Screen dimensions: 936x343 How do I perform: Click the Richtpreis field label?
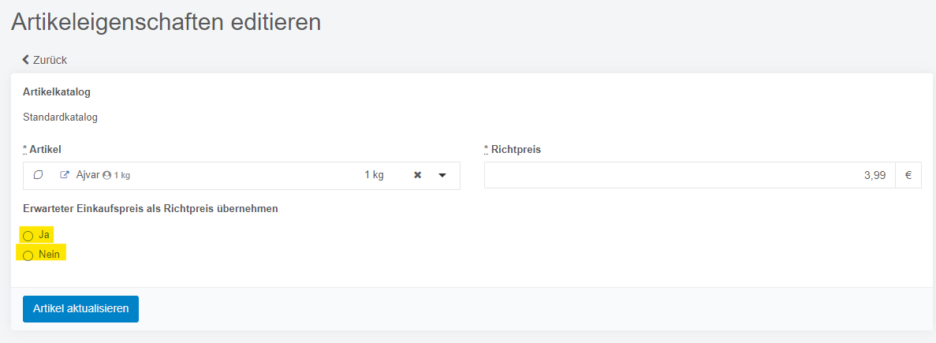(513, 150)
